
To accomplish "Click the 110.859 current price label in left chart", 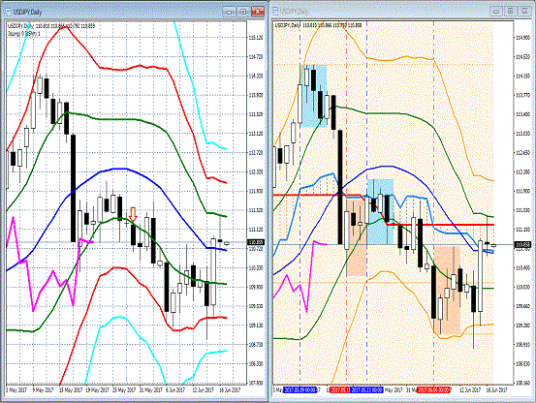I will tap(256, 242).
